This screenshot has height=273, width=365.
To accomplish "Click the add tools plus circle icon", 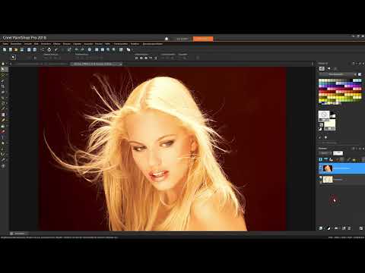I will 3,166.
